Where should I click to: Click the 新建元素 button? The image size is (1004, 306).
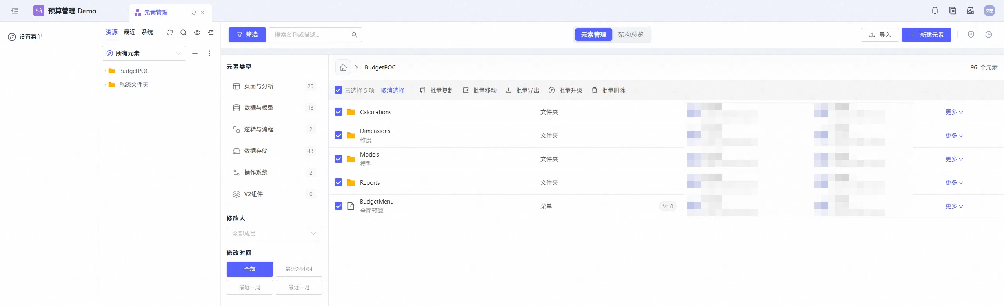[x=926, y=35]
